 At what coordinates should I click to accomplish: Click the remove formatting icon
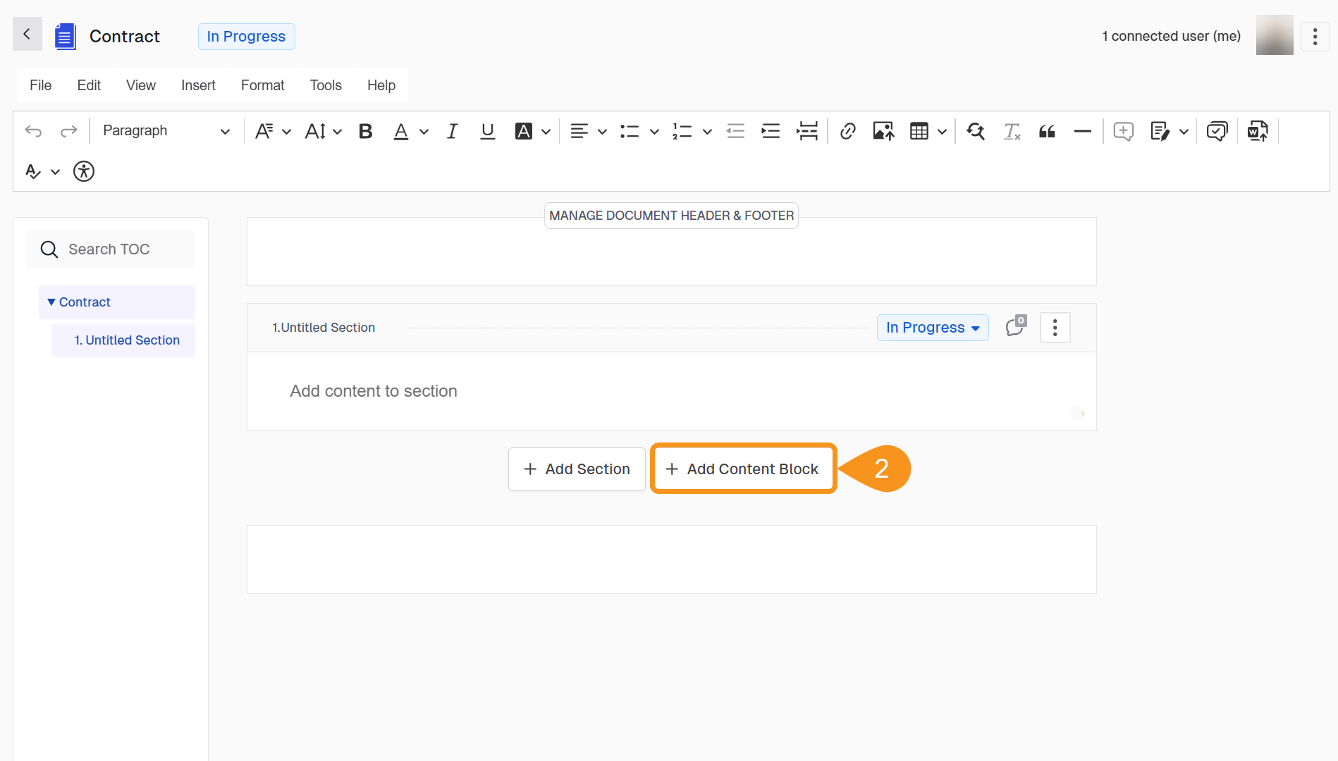[1012, 131]
